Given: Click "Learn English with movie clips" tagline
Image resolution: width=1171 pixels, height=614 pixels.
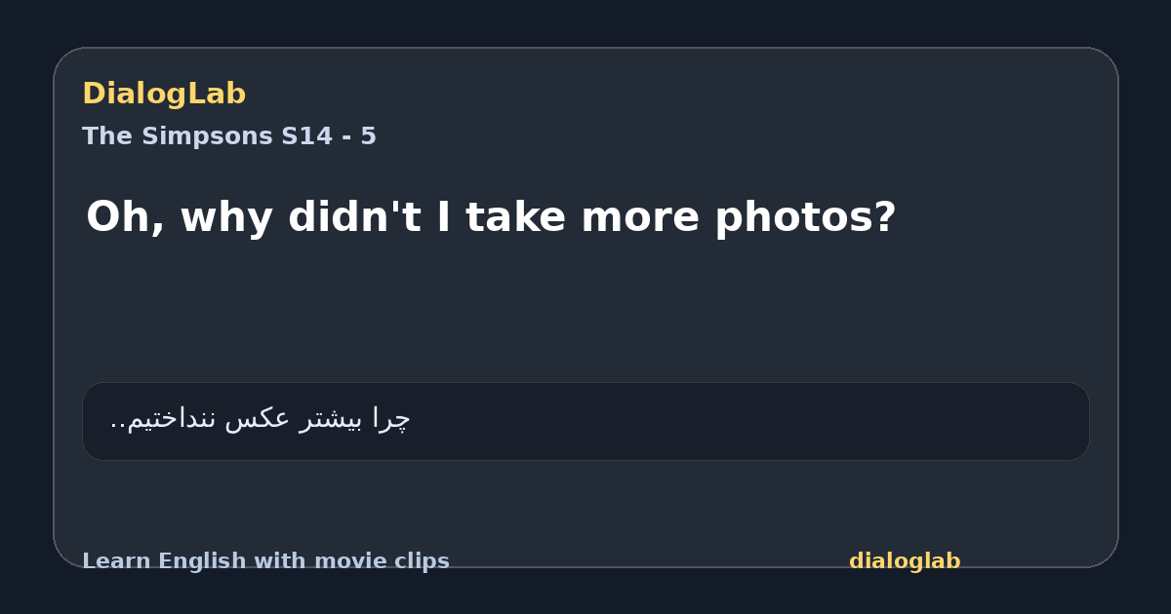Looking at the screenshot, I should pyautogui.click(x=265, y=561).
